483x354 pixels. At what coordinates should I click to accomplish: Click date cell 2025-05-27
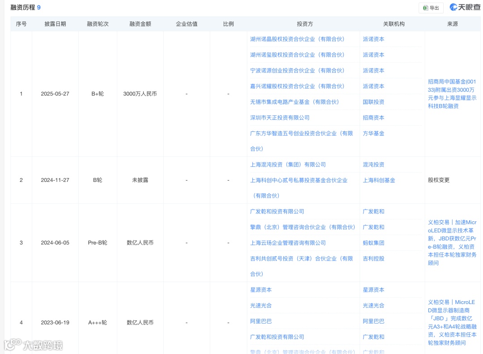click(x=55, y=94)
